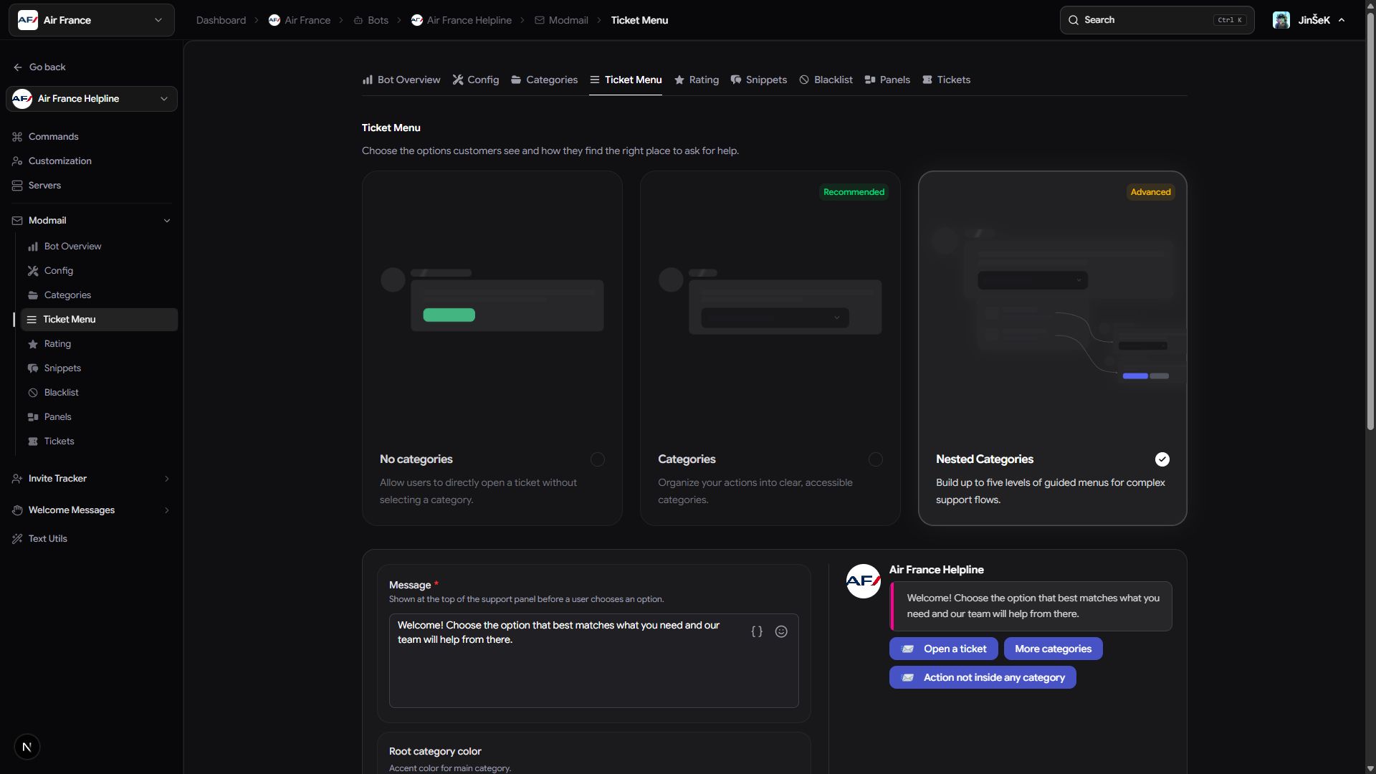Select the No categories radio option
The image size is (1376, 774).
click(598, 459)
